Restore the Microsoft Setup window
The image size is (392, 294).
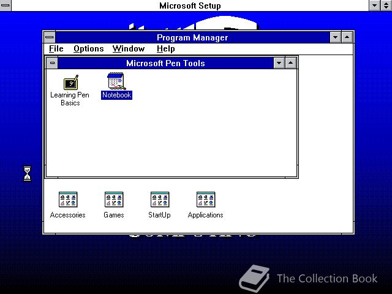click(386, 6)
